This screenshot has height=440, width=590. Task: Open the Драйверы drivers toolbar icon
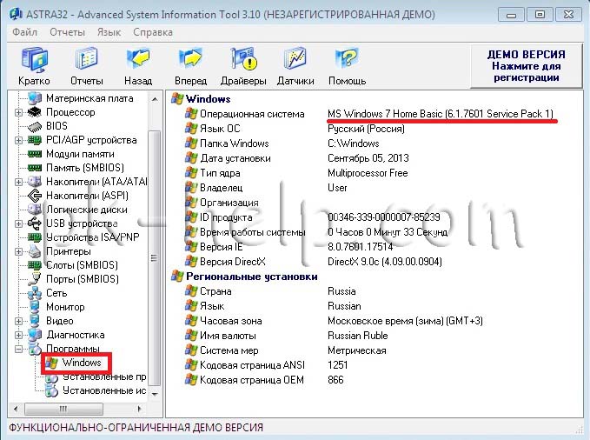[x=243, y=66]
